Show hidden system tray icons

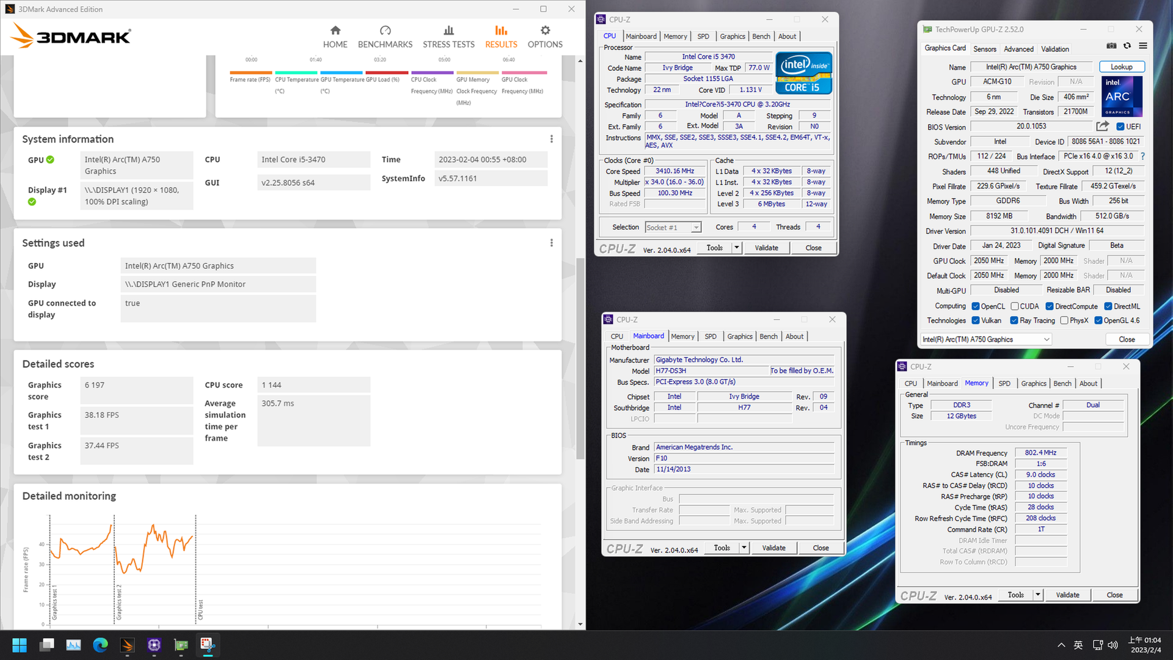[x=1061, y=645]
